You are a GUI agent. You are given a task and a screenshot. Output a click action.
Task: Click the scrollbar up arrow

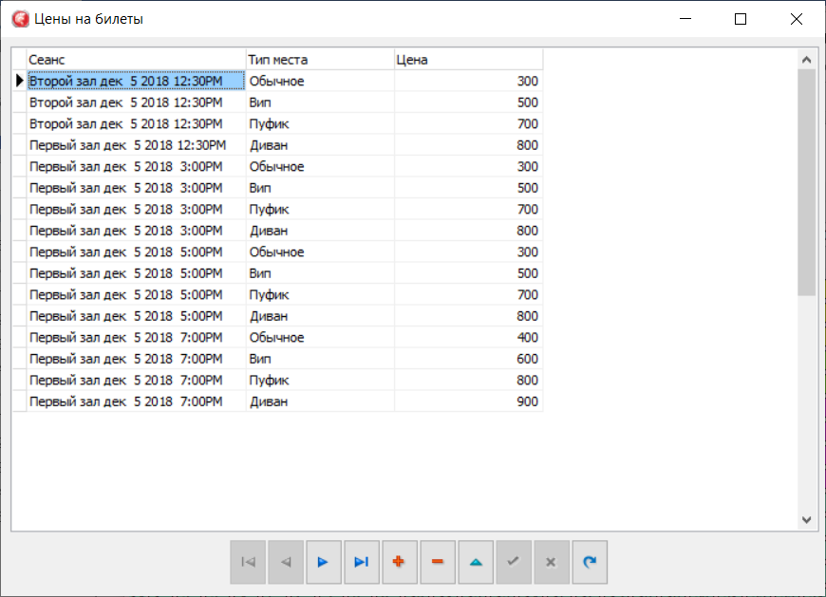806,60
